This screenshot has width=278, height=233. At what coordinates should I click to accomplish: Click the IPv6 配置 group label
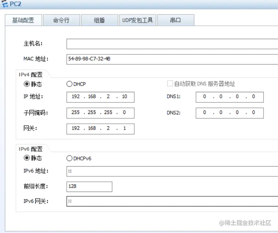(31, 149)
